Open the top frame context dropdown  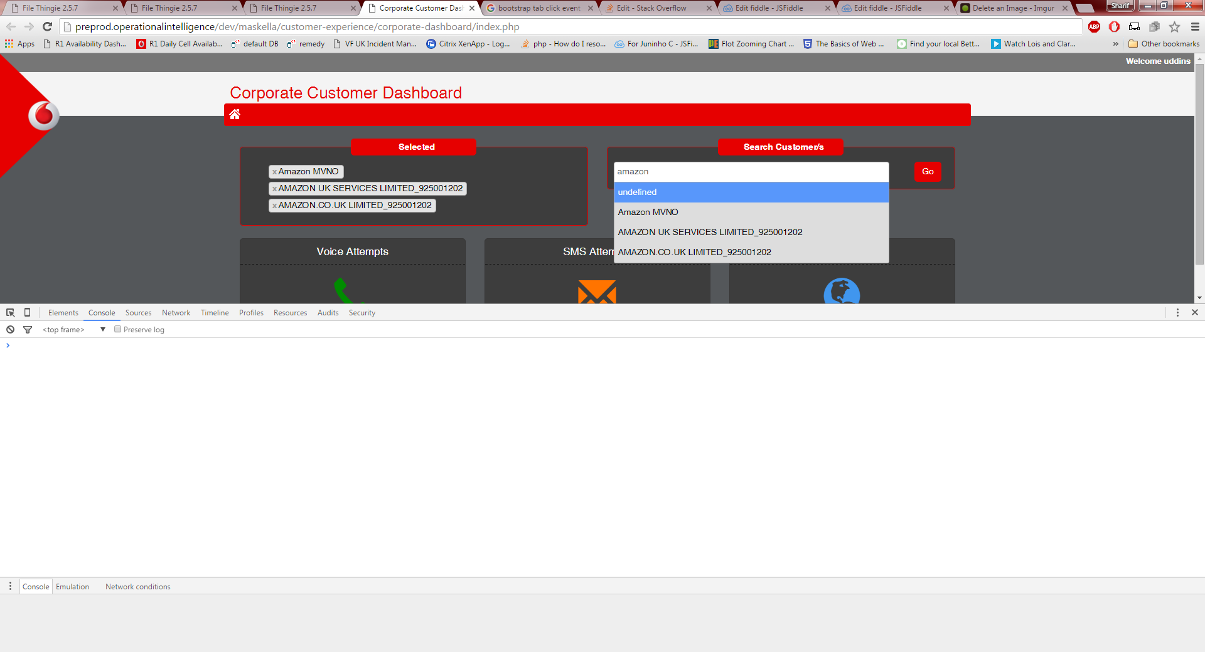click(x=74, y=330)
